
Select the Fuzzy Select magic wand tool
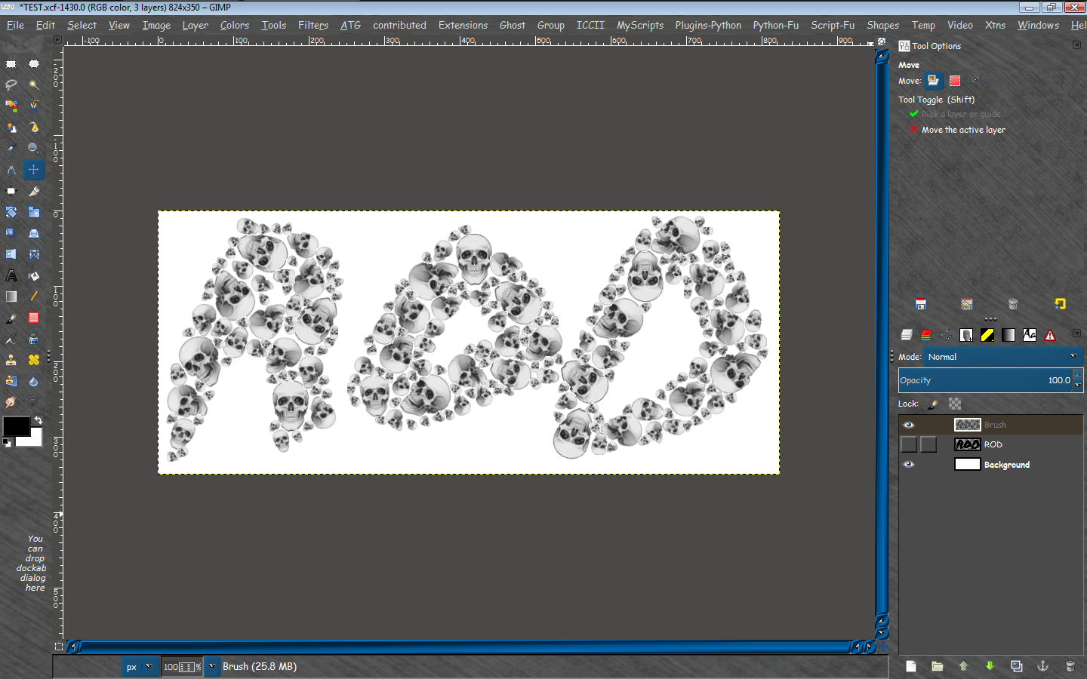34,84
